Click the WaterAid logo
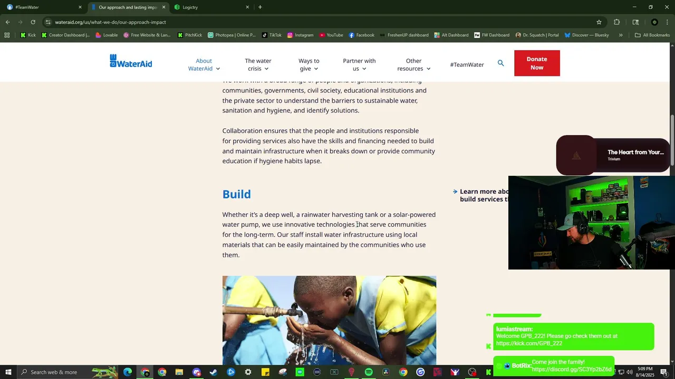Image resolution: width=675 pixels, height=379 pixels. click(131, 61)
